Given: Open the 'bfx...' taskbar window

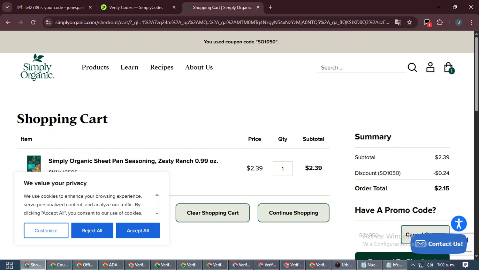Looking at the screenshot, I should [395, 265].
